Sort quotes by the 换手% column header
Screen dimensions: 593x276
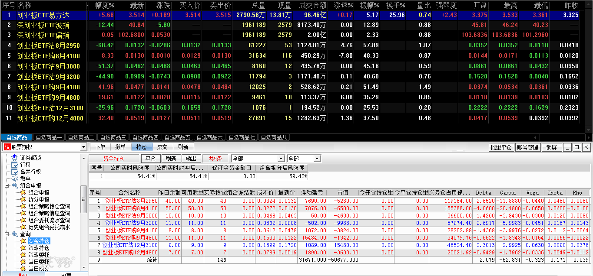395,5
